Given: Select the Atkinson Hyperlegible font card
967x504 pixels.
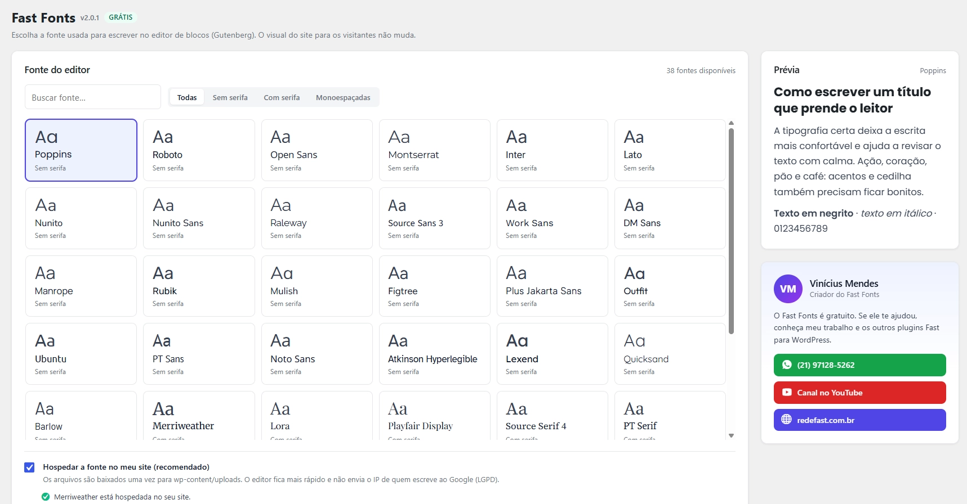Looking at the screenshot, I should pyautogui.click(x=434, y=354).
